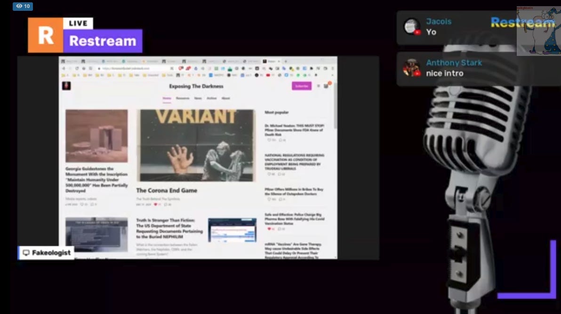Select the Resources navigation tab
This screenshot has width=561, height=314.
pos(183,98)
